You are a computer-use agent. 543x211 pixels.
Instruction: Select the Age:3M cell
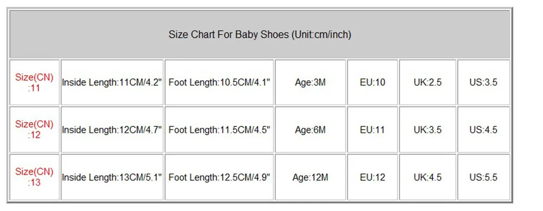click(310, 82)
